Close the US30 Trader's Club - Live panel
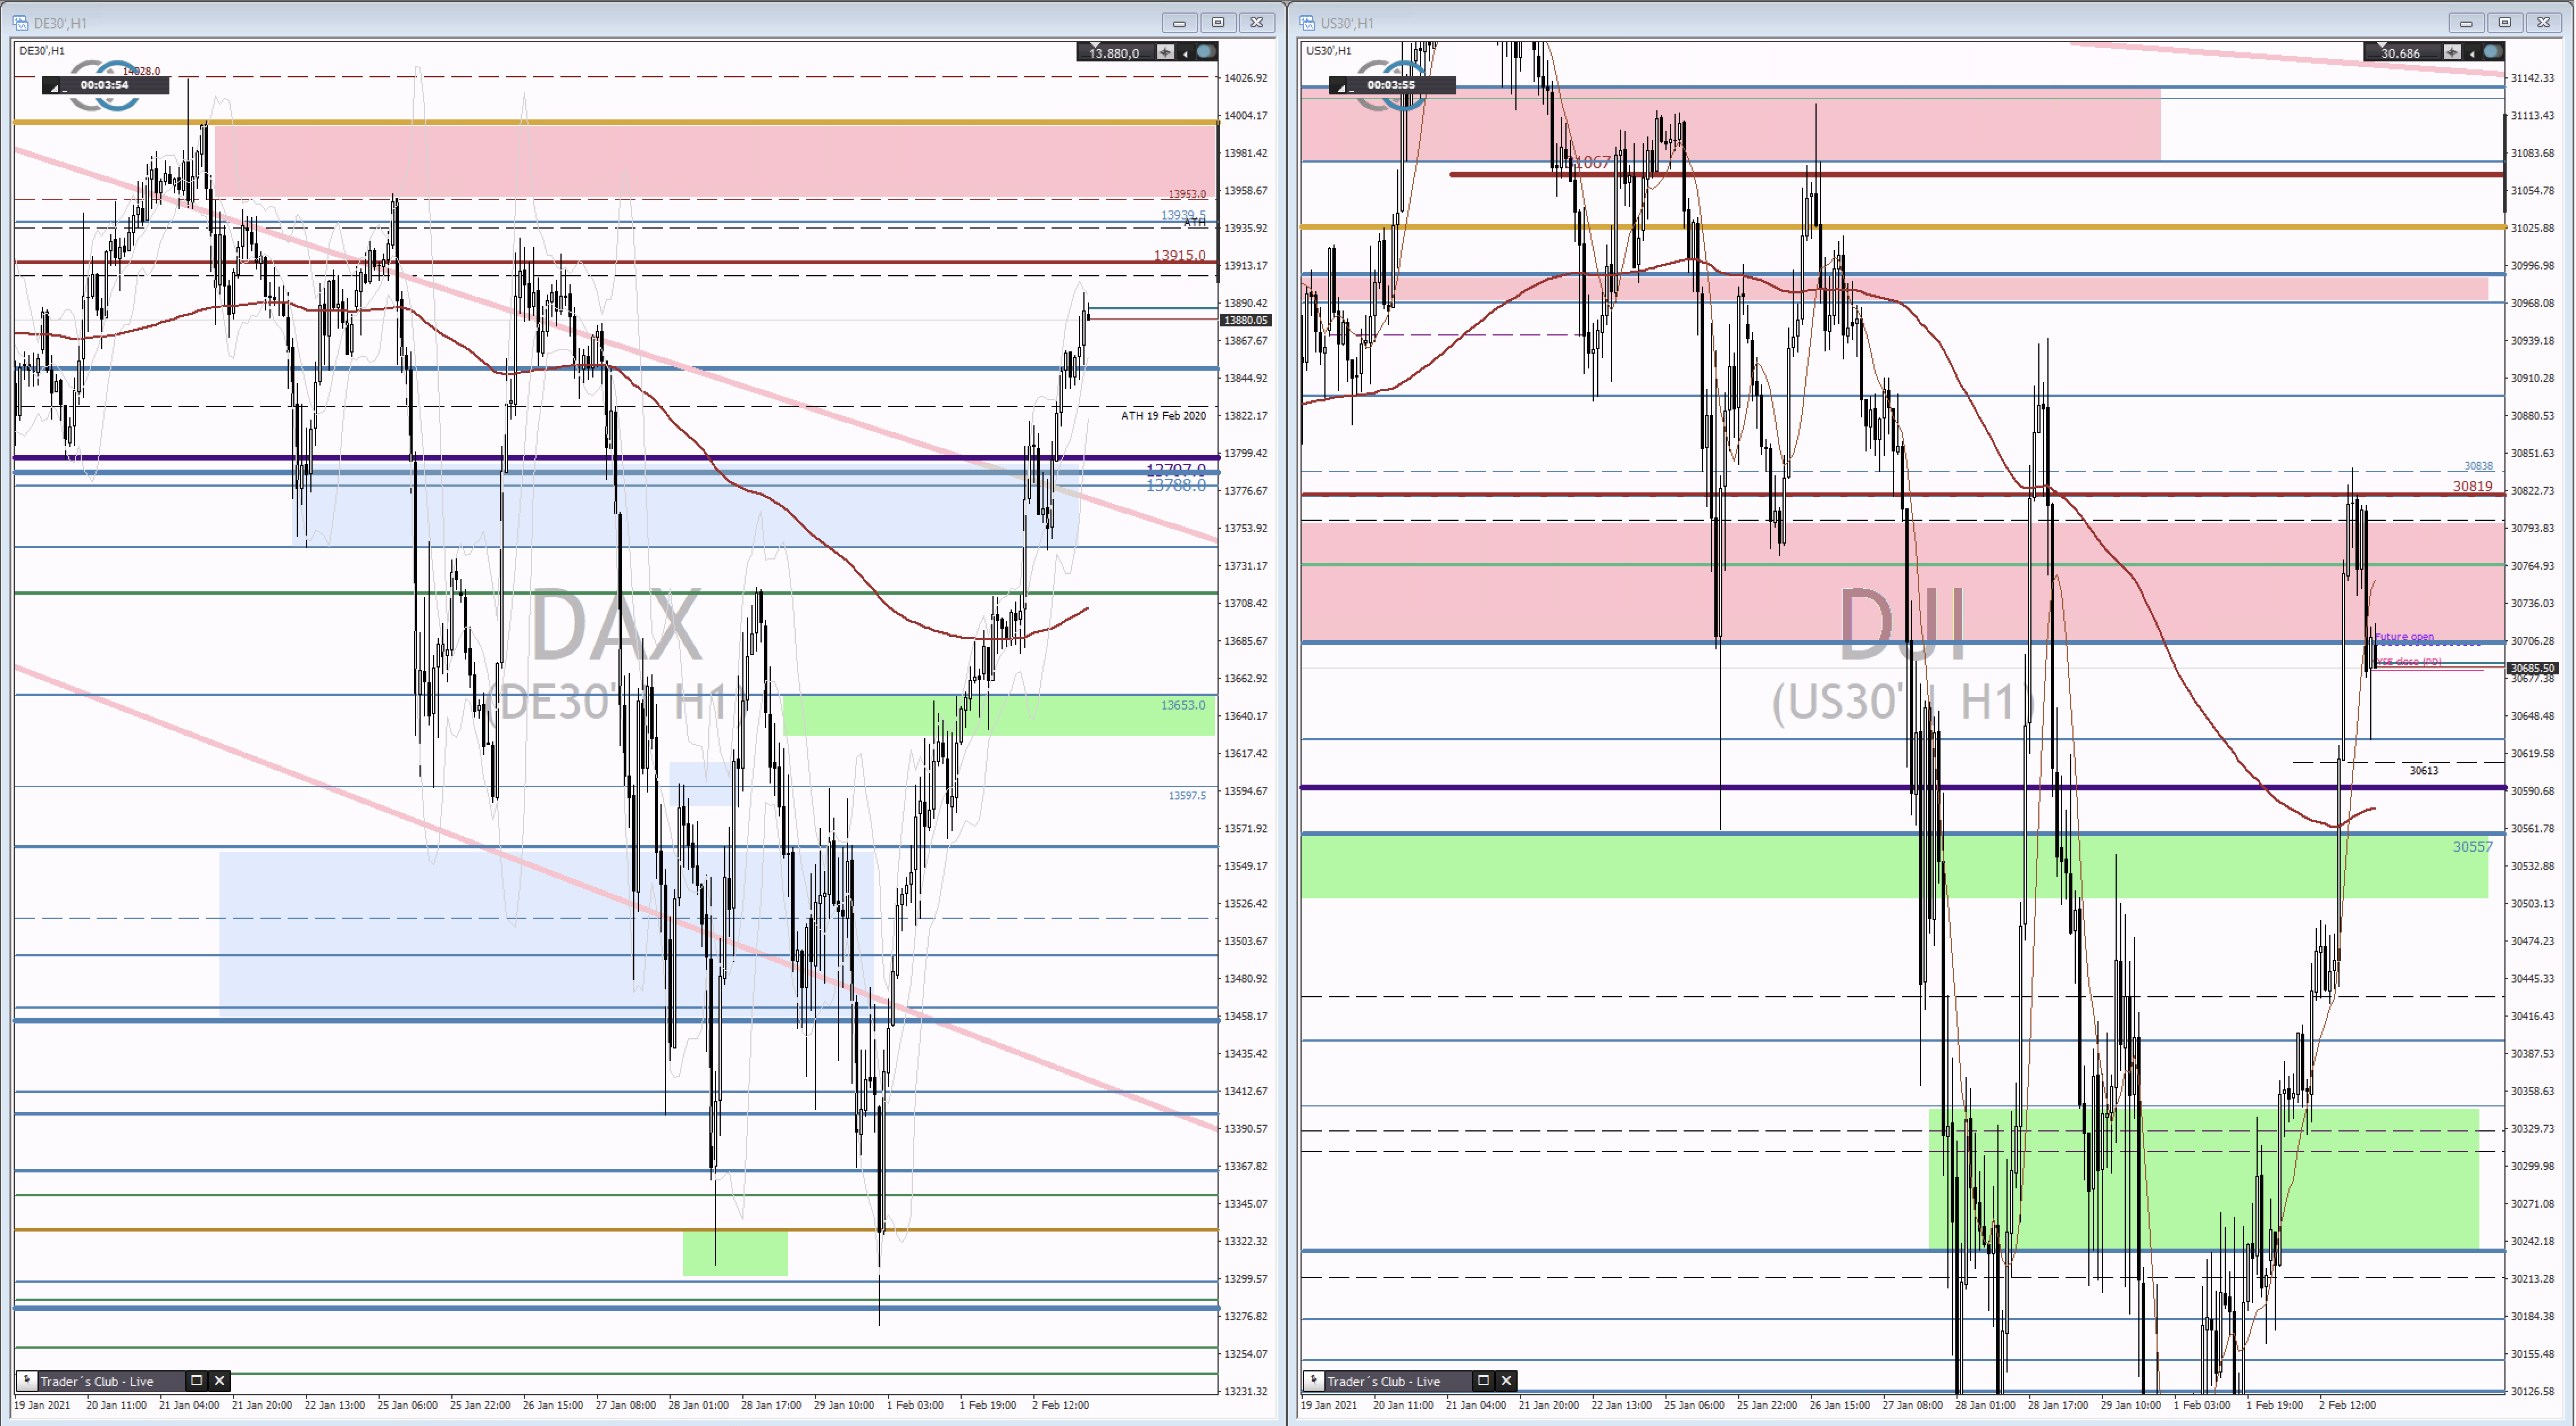The image size is (2576, 1426). (x=1507, y=1380)
